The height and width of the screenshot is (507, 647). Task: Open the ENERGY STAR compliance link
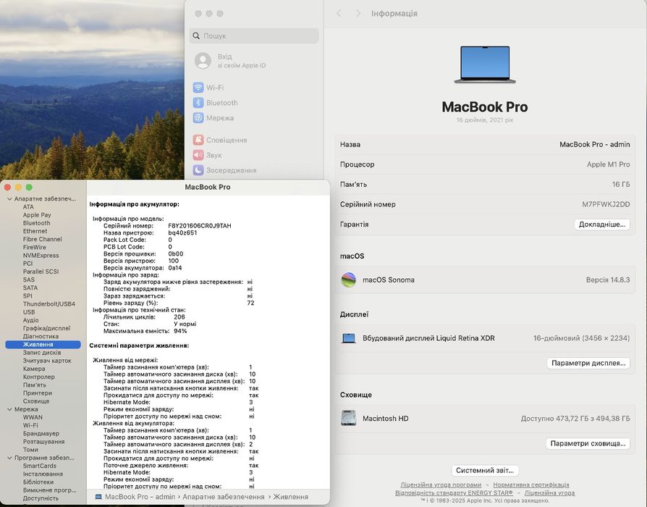(x=454, y=493)
